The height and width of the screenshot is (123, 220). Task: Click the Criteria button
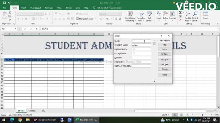coord(164,69)
